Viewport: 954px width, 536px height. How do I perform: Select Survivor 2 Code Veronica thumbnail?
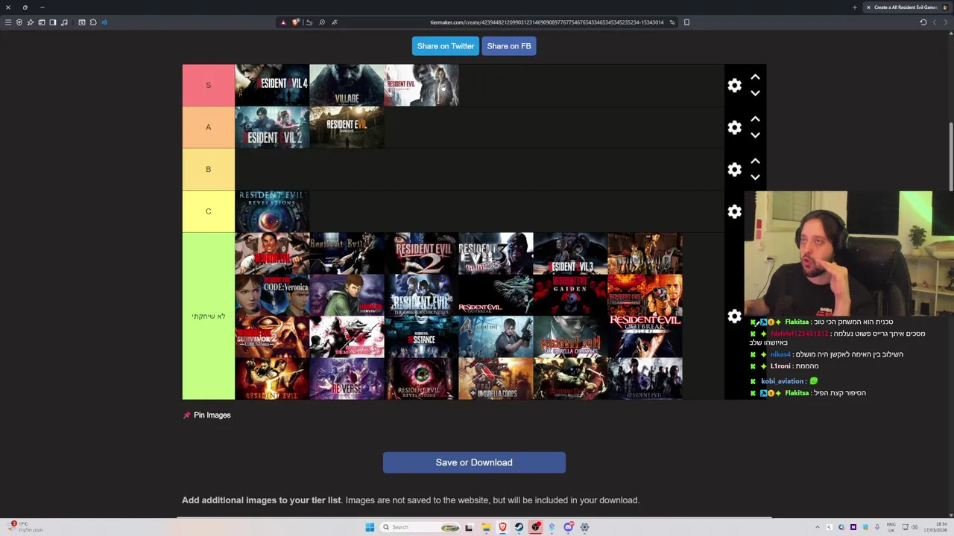coord(272,337)
